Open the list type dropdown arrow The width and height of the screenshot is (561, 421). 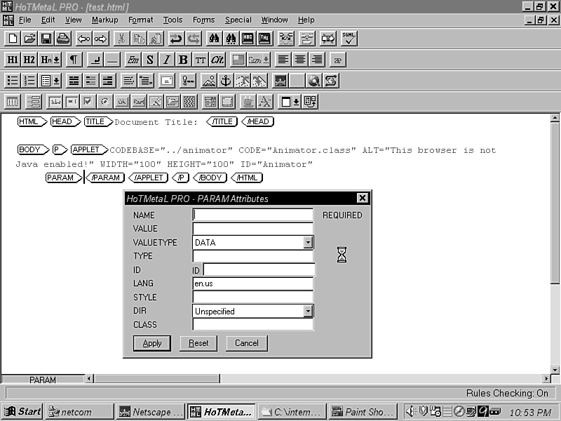(x=57, y=81)
